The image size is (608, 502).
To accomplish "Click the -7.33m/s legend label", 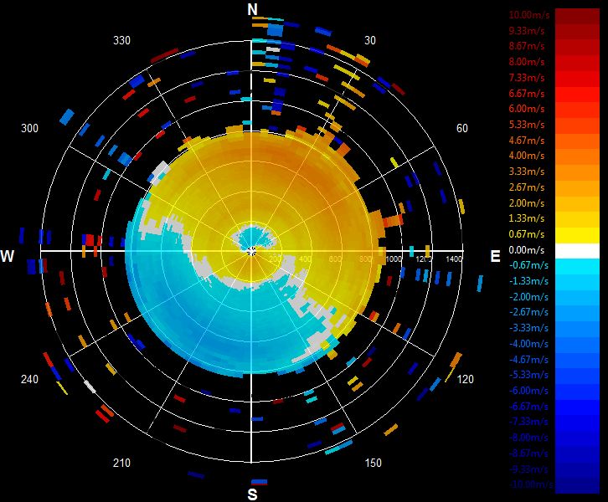I will [x=528, y=422].
